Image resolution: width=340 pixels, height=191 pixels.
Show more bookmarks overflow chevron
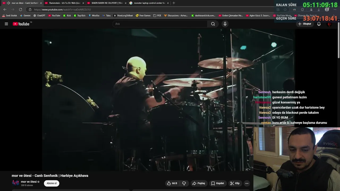click(x=334, y=16)
